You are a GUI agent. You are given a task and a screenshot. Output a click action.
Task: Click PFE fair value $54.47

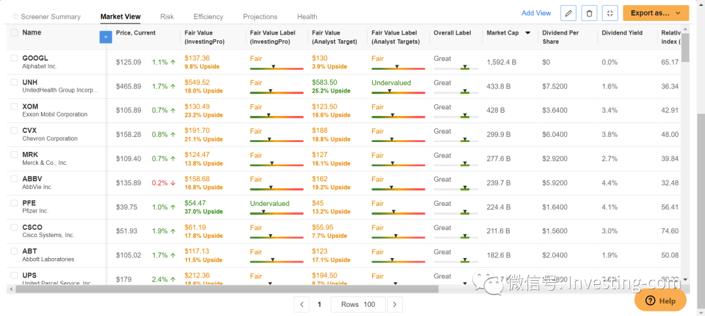pyautogui.click(x=195, y=203)
